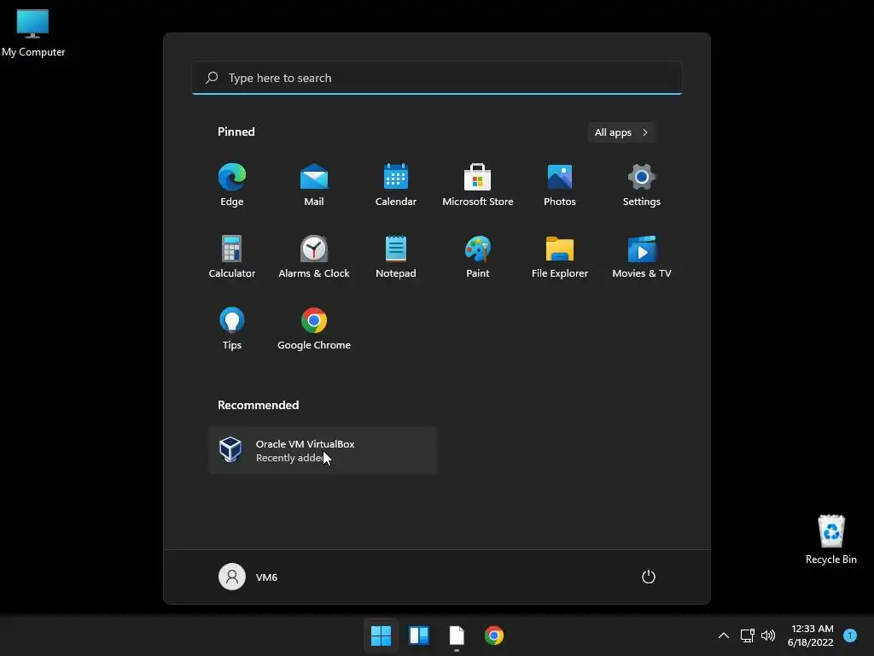Click the volume speaker icon
This screenshot has width=874, height=656.
(x=768, y=635)
